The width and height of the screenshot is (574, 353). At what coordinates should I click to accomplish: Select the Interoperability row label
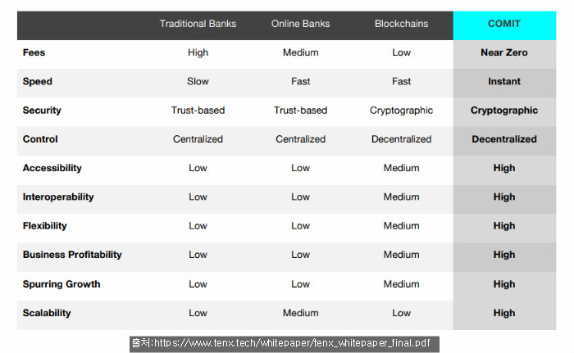58,197
